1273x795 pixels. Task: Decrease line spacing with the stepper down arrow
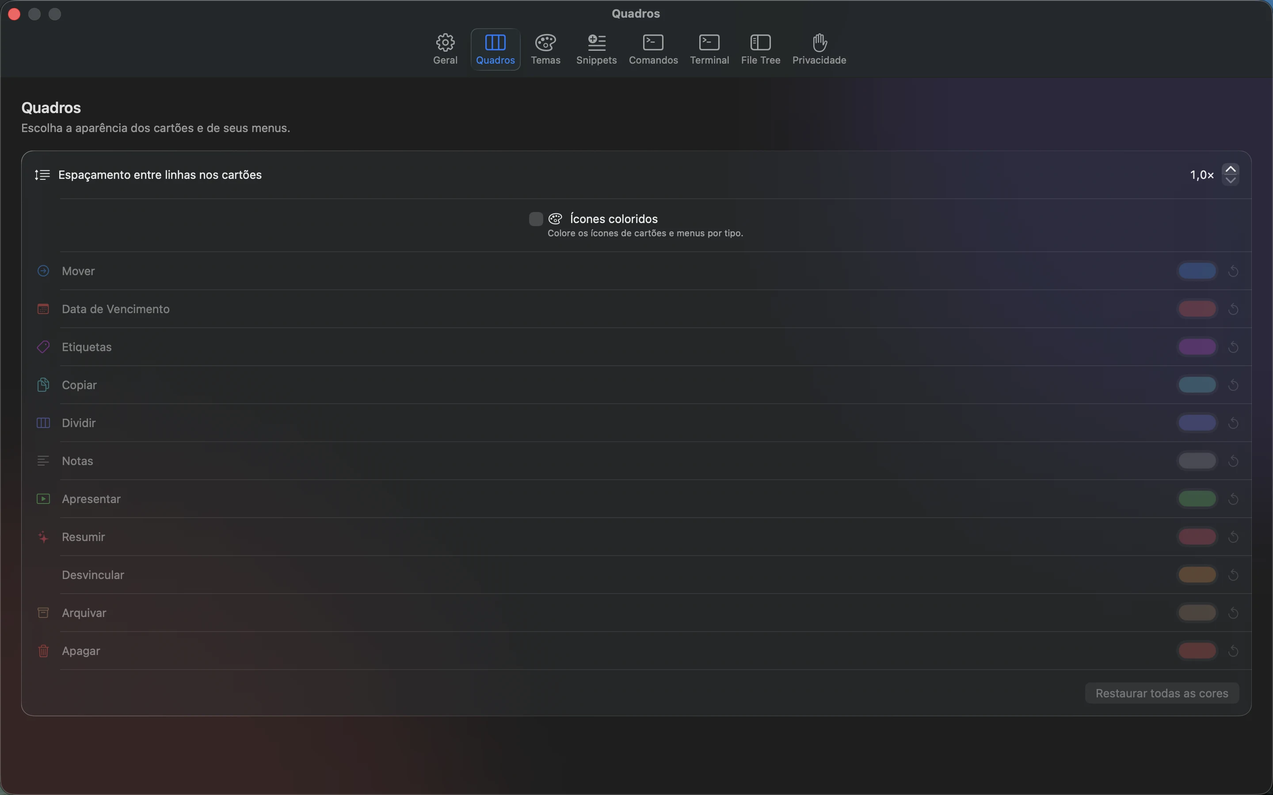point(1231,180)
